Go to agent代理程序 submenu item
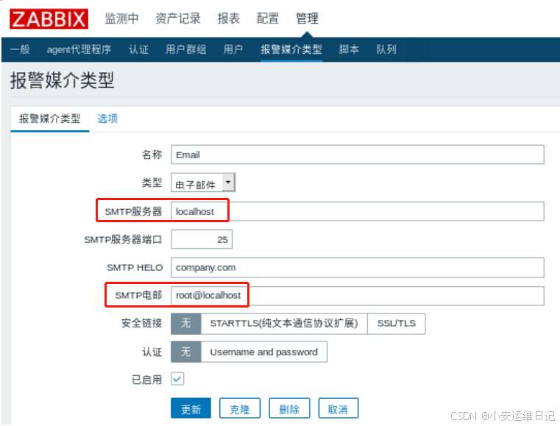The image size is (560, 426). point(79,49)
